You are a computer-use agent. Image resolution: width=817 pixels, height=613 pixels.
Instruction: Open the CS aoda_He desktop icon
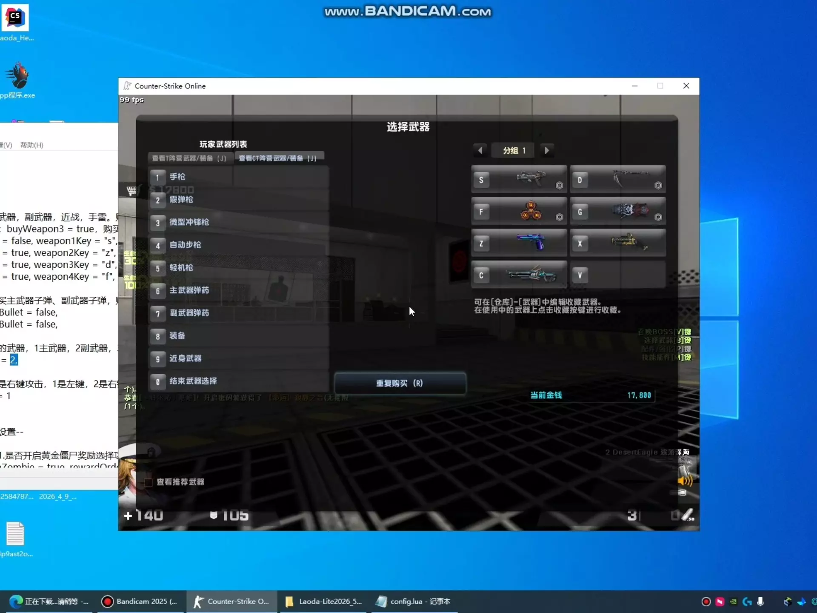pos(16,23)
